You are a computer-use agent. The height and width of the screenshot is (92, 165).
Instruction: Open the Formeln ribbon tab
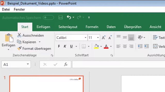(x=92, y=27)
